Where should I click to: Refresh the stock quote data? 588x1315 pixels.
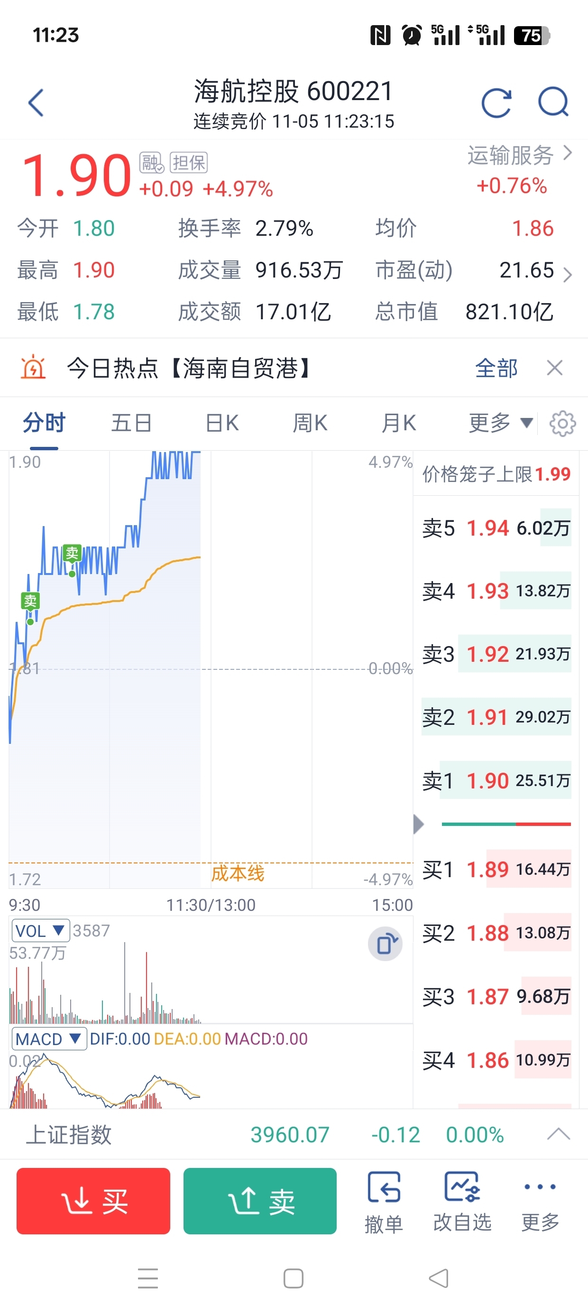pyautogui.click(x=496, y=103)
